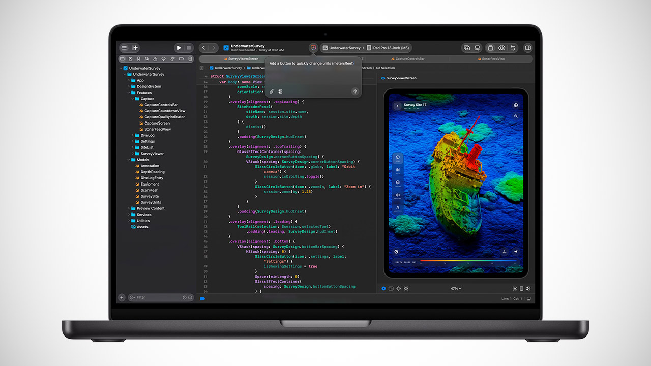Viewport: 651px width, 366px height.
Task: Choose iPad Pro 13-inch (M5) run destination
Action: [388, 48]
